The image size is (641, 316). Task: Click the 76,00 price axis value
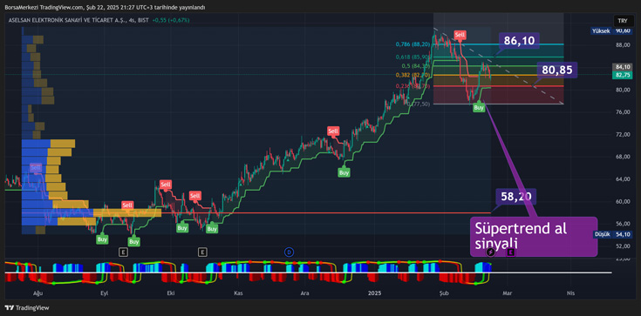(x=623, y=112)
